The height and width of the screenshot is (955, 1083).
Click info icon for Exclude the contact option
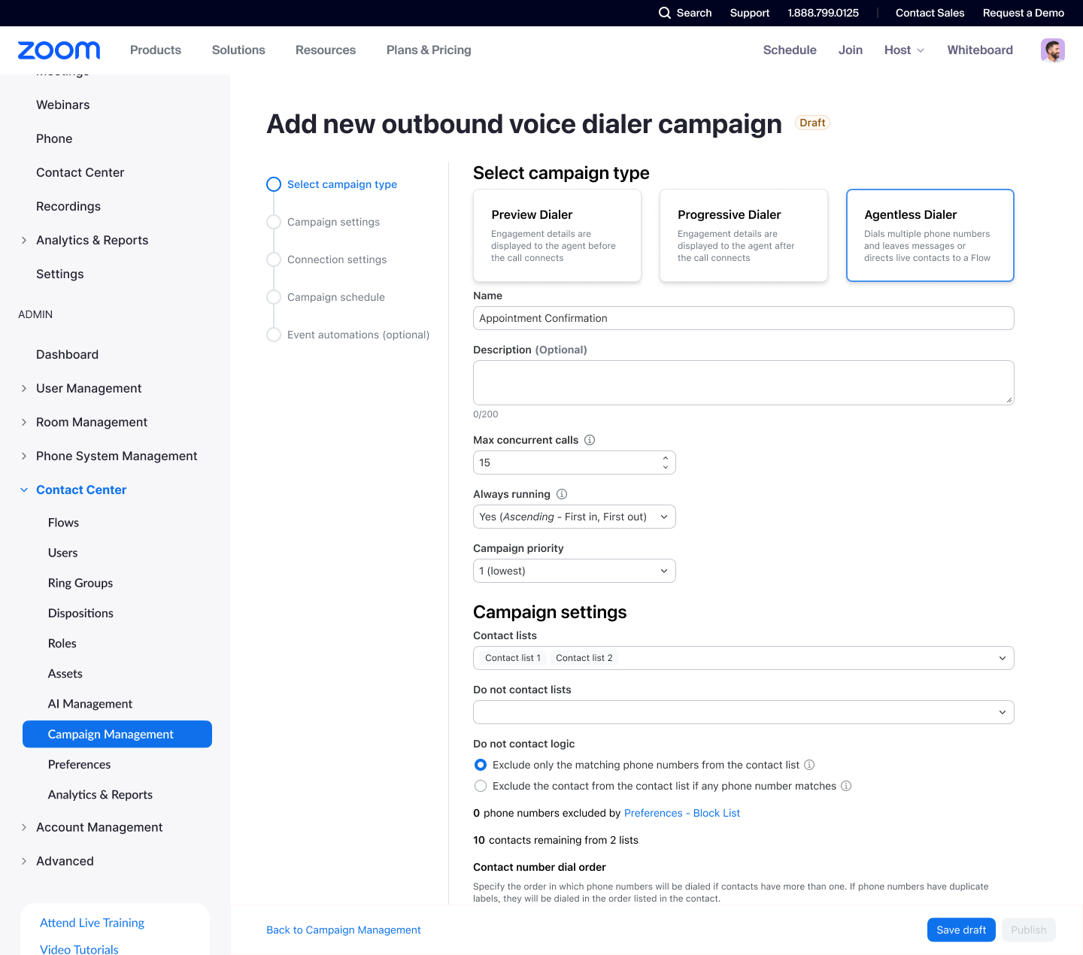click(846, 786)
